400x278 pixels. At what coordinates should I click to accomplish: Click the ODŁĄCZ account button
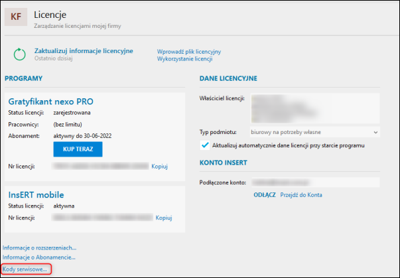click(x=265, y=195)
